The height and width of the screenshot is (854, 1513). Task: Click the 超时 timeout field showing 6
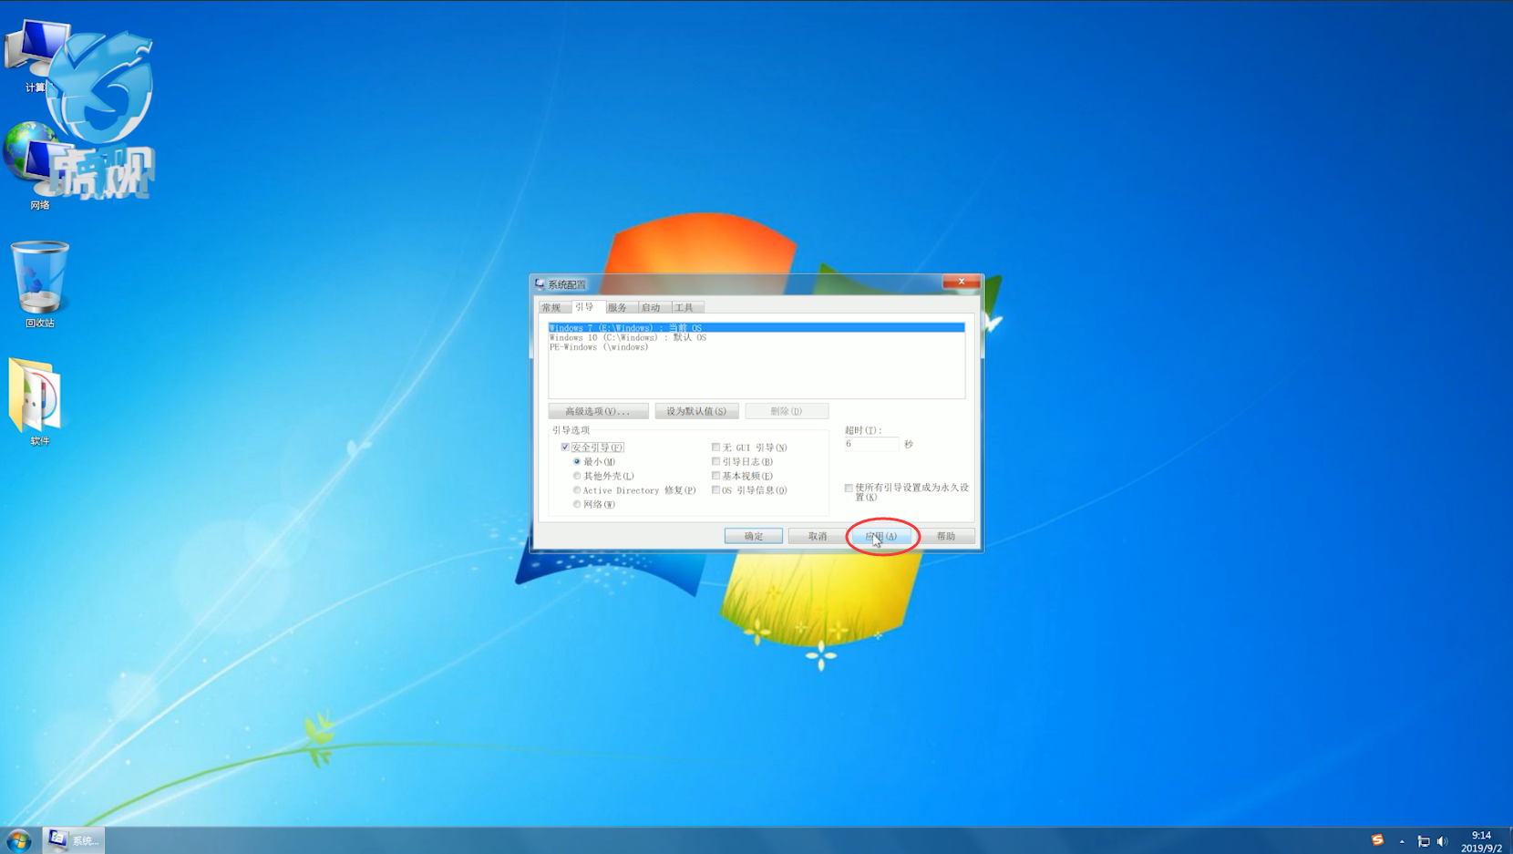coord(870,444)
